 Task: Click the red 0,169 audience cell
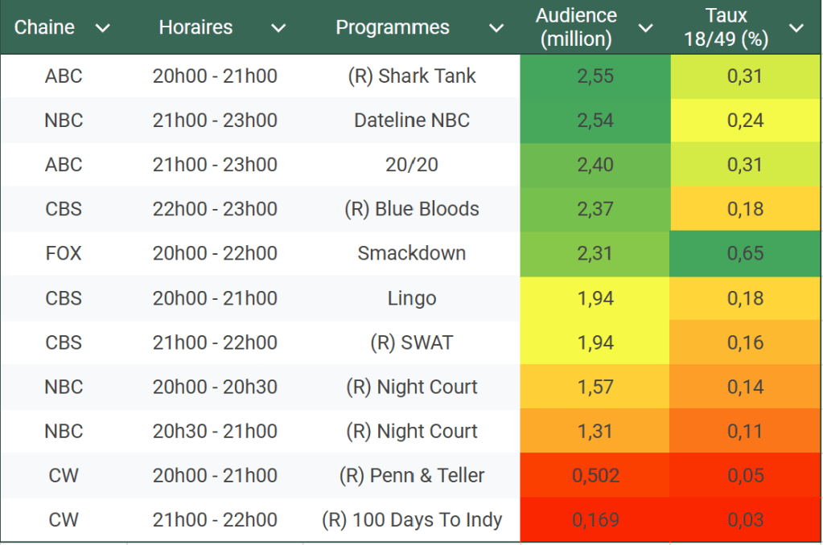[595, 520]
